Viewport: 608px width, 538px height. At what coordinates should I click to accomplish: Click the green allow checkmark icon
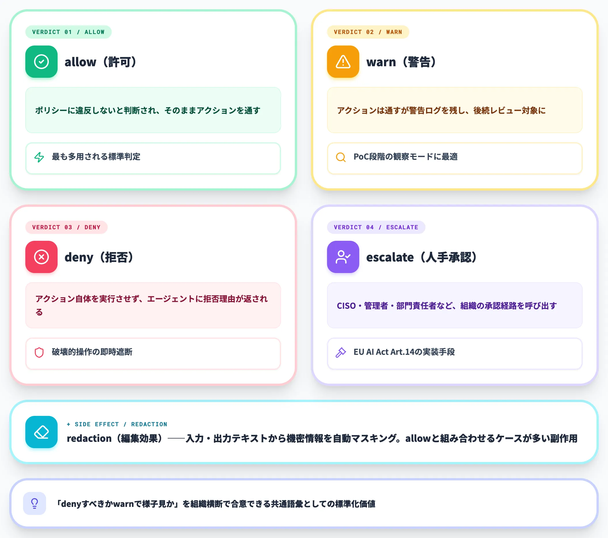[x=41, y=62]
